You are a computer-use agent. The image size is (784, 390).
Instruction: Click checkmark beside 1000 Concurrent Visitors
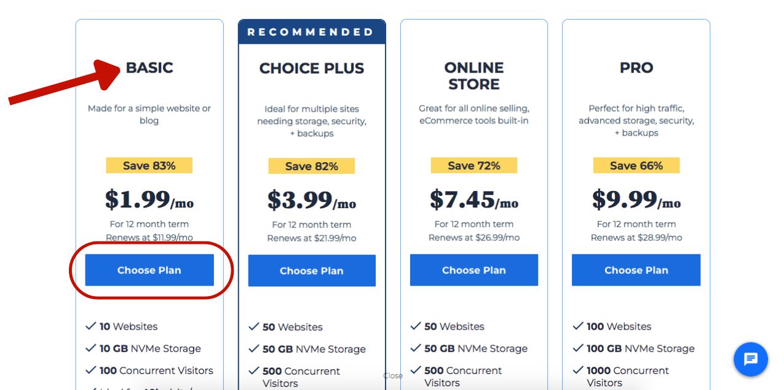click(578, 370)
